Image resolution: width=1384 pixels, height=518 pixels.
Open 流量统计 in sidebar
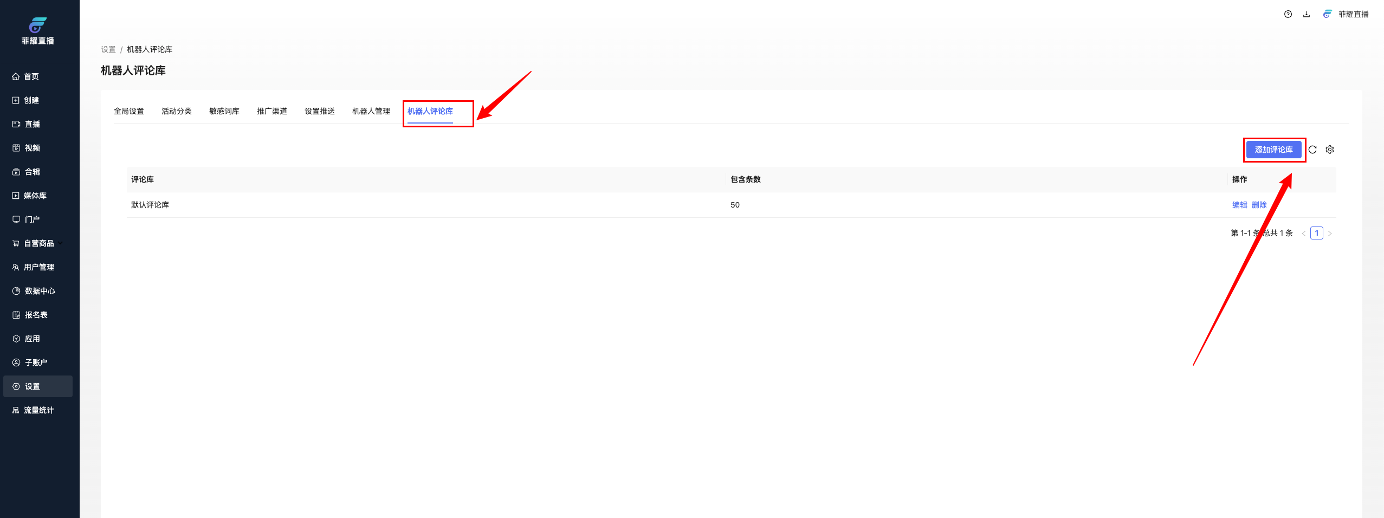coord(38,410)
